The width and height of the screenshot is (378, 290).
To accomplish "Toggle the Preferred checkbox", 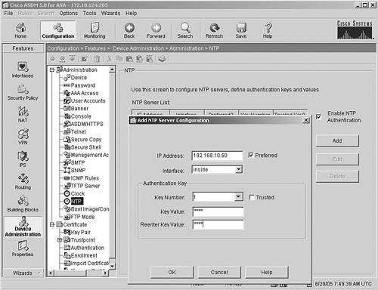I will tap(251, 155).
